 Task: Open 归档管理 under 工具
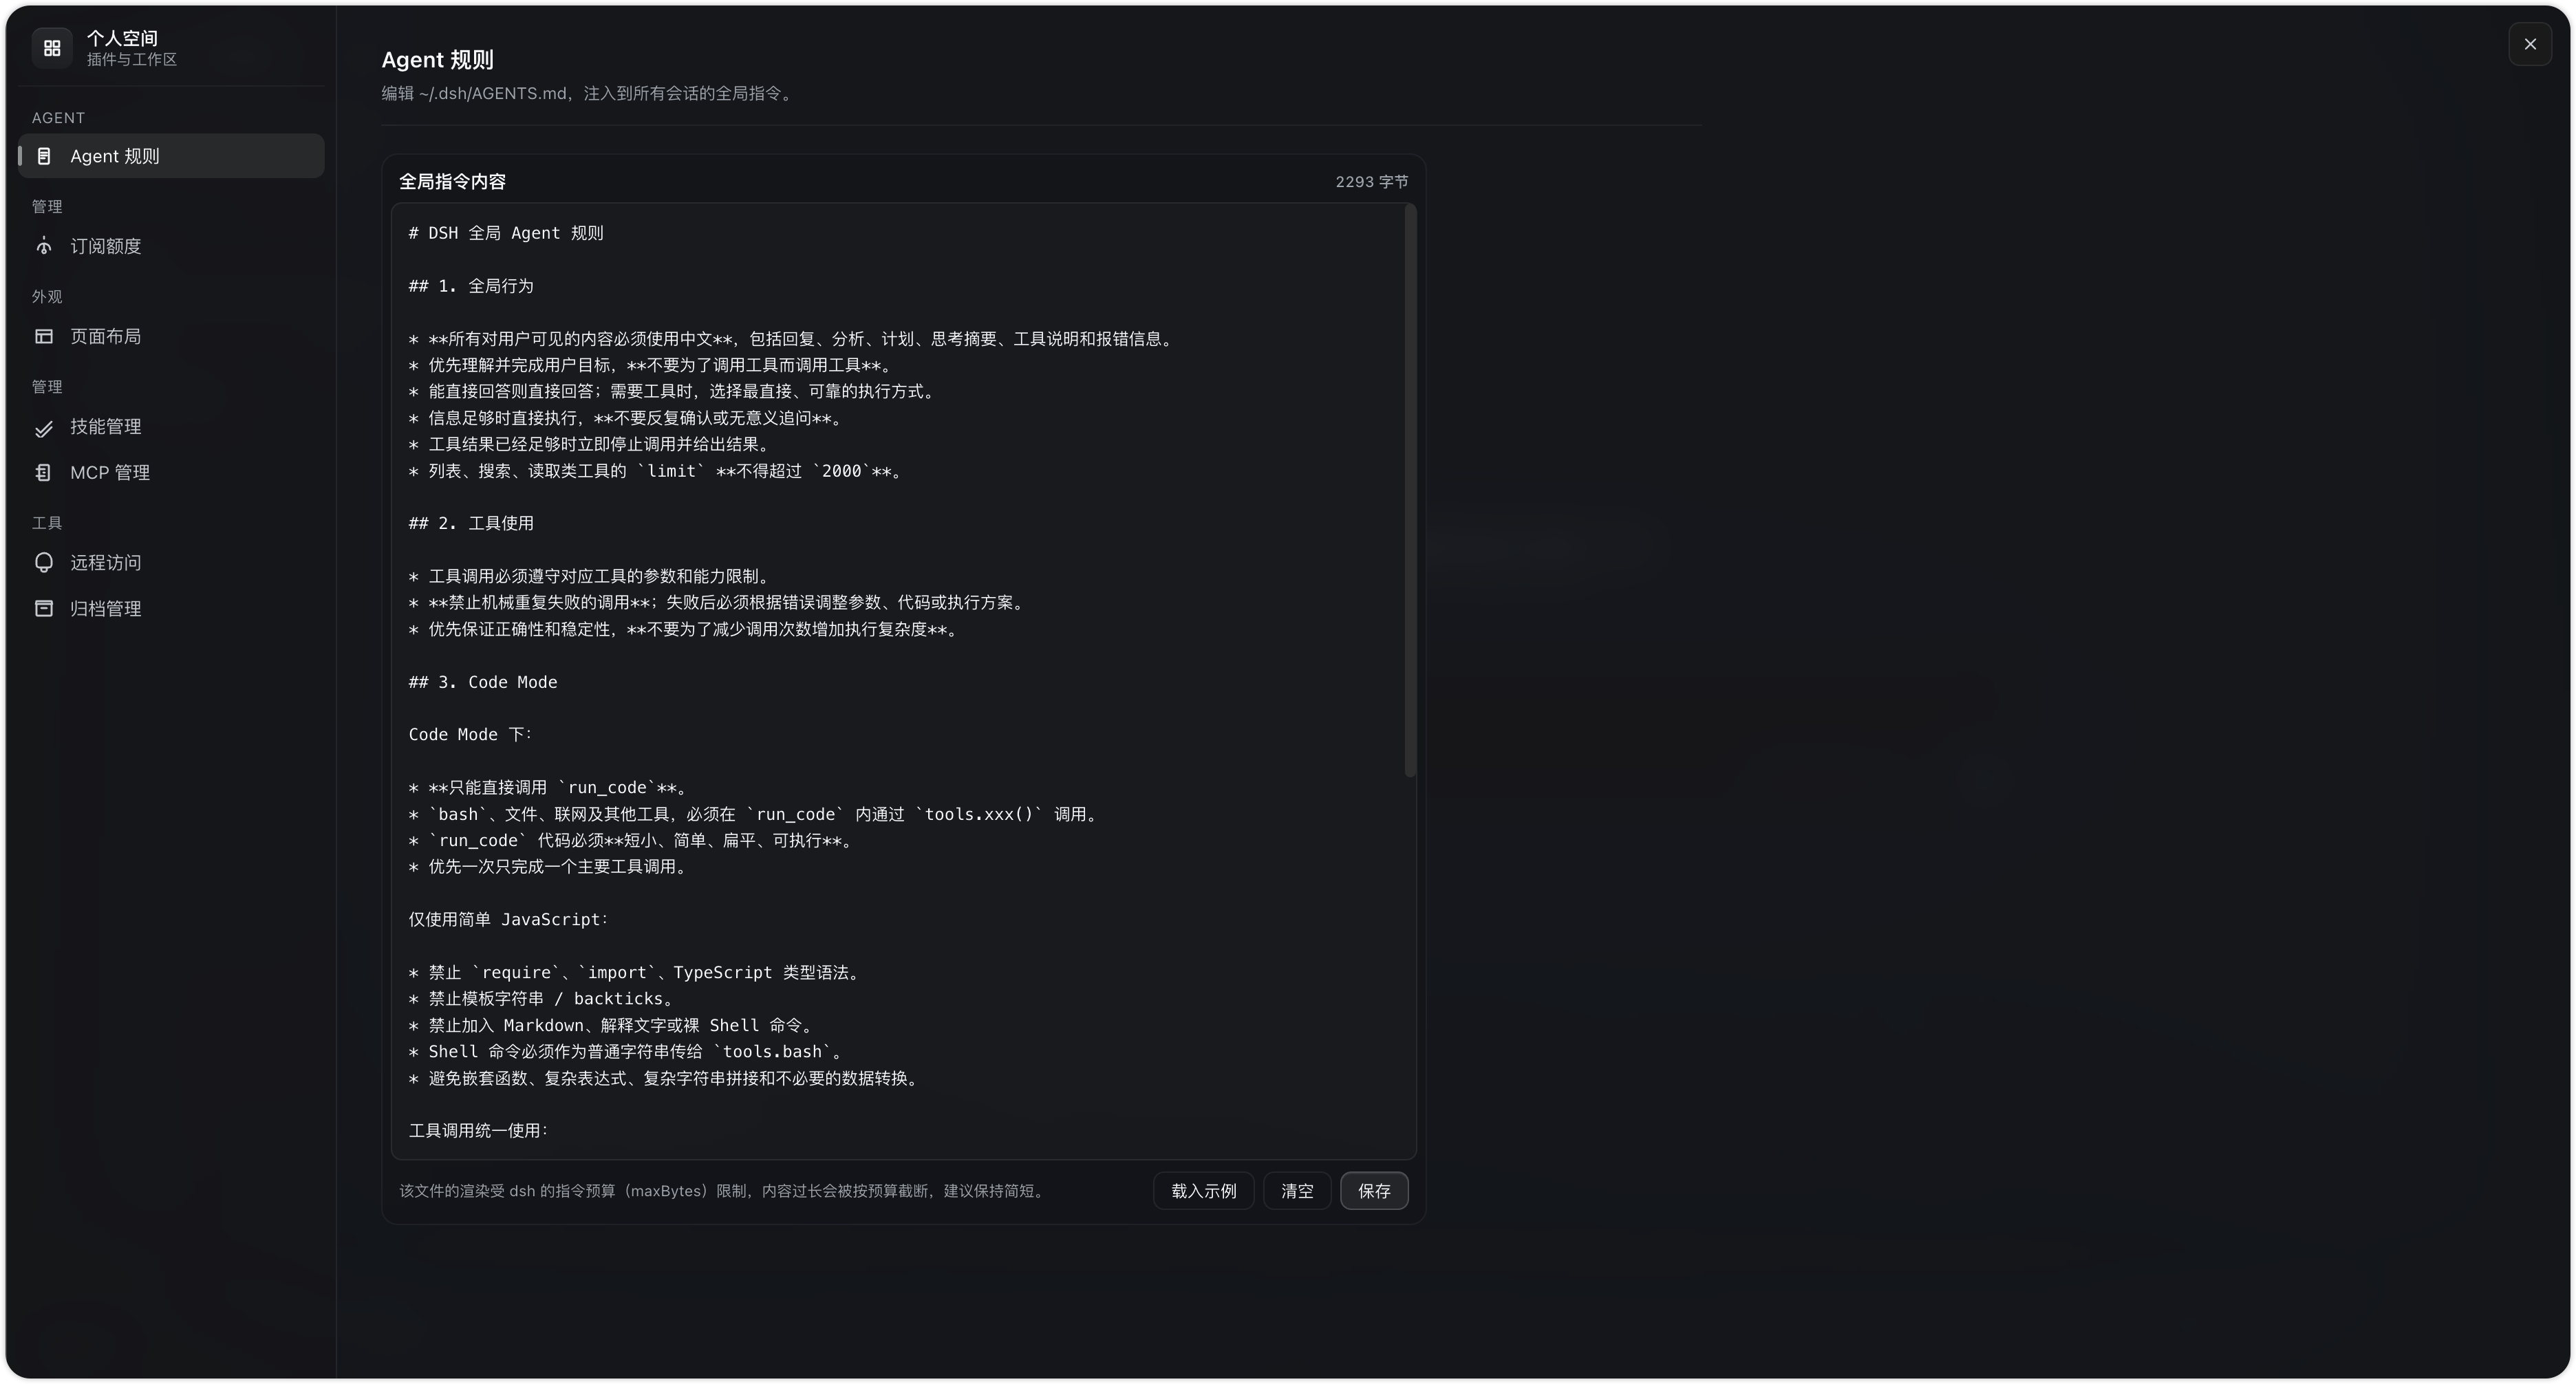click(x=171, y=608)
